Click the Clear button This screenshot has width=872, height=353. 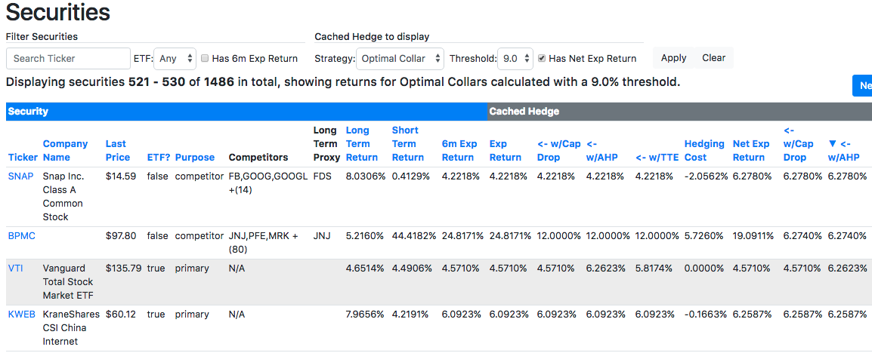tap(713, 58)
